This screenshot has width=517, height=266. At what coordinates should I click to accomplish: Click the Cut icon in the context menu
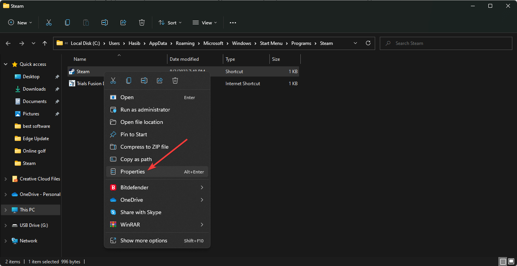[x=113, y=81]
